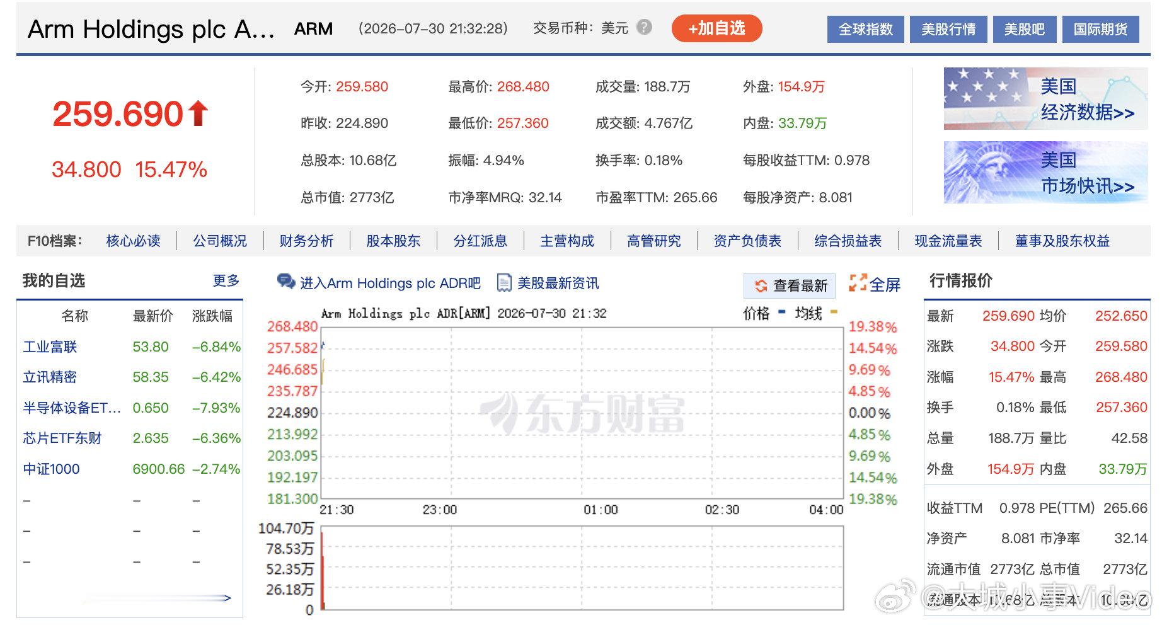Open 中证1000 in watchlist

tap(51, 469)
